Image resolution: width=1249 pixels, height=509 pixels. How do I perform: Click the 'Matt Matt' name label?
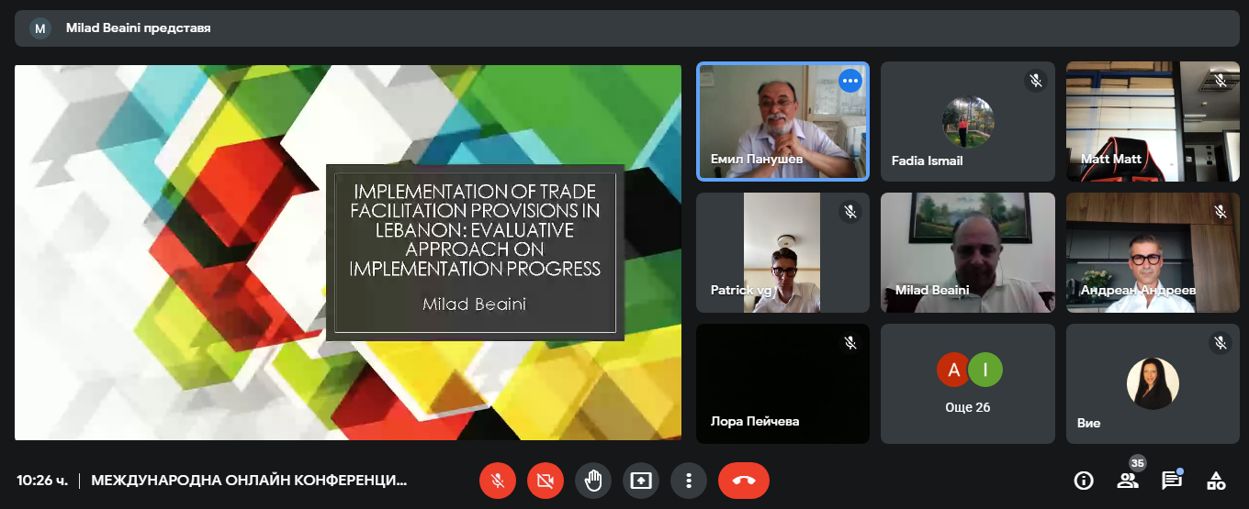point(1111,160)
